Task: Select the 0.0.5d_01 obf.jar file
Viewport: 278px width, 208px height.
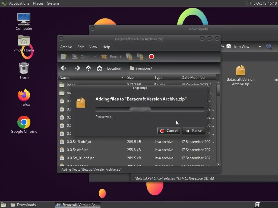Action: click(x=137, y=158)
